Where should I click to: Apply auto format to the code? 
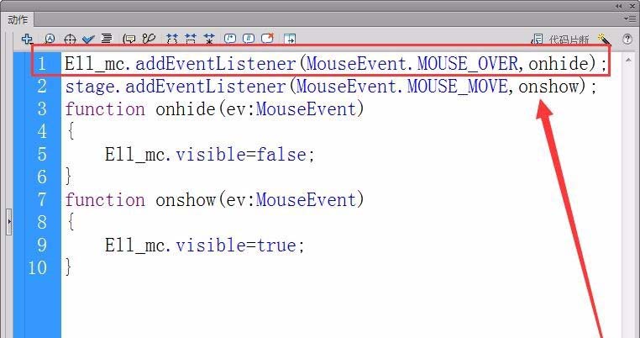point(107,40)
